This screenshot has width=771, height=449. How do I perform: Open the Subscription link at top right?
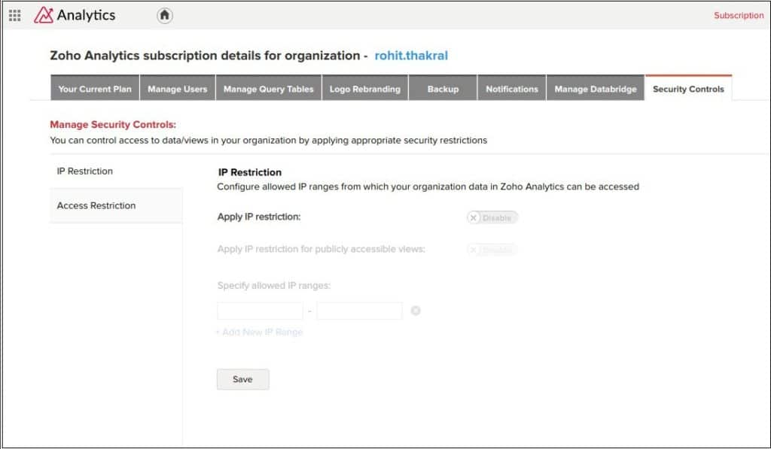point(739,15)
